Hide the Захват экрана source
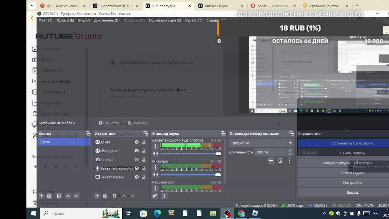The image size is (389, 219). [x=137, y=177]
